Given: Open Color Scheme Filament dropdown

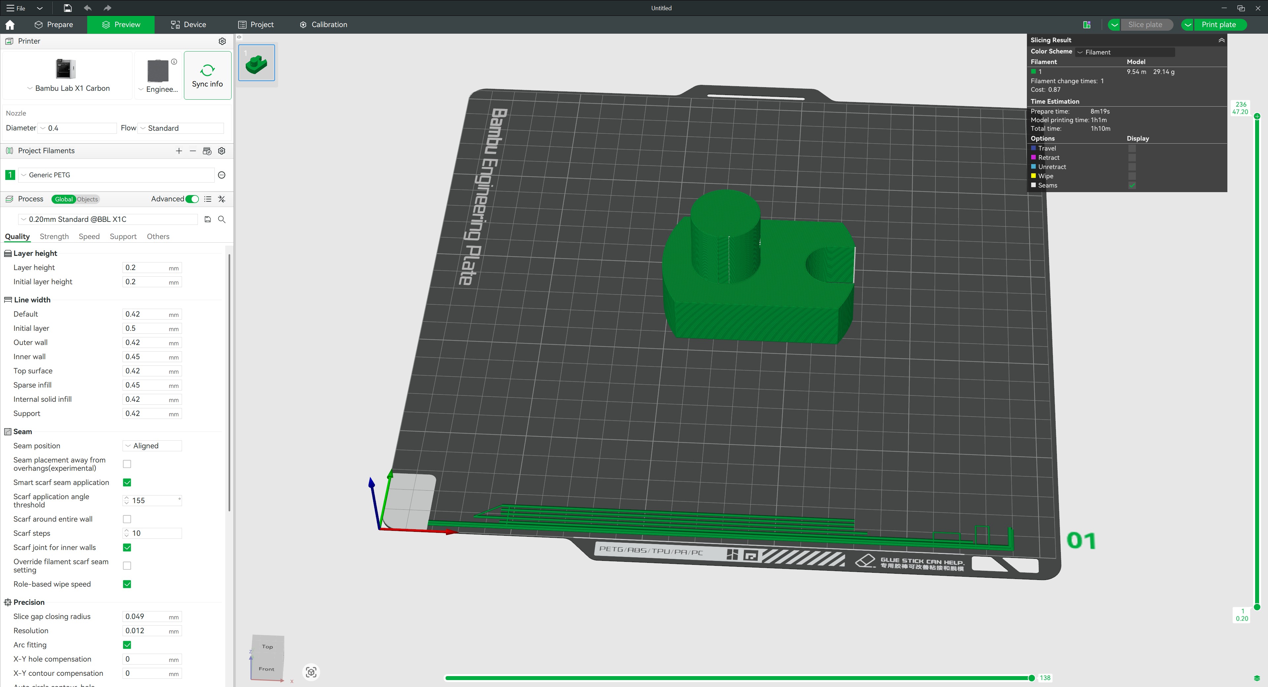Looking at the screenshot, I should point(1125,52).
